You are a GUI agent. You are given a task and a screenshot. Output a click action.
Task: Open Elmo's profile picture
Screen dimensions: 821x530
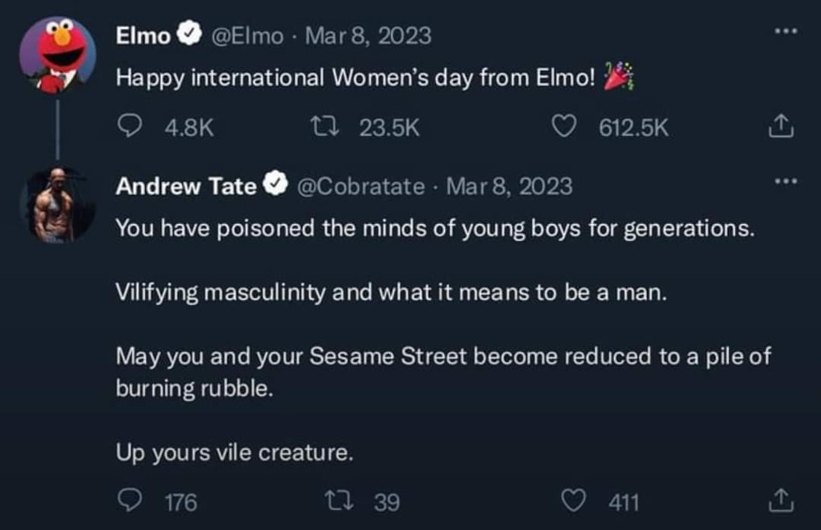click(x=57, y=54)
